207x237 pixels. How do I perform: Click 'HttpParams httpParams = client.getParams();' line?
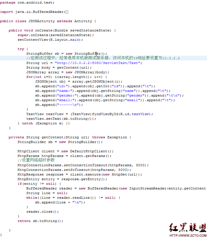[64, 156]
